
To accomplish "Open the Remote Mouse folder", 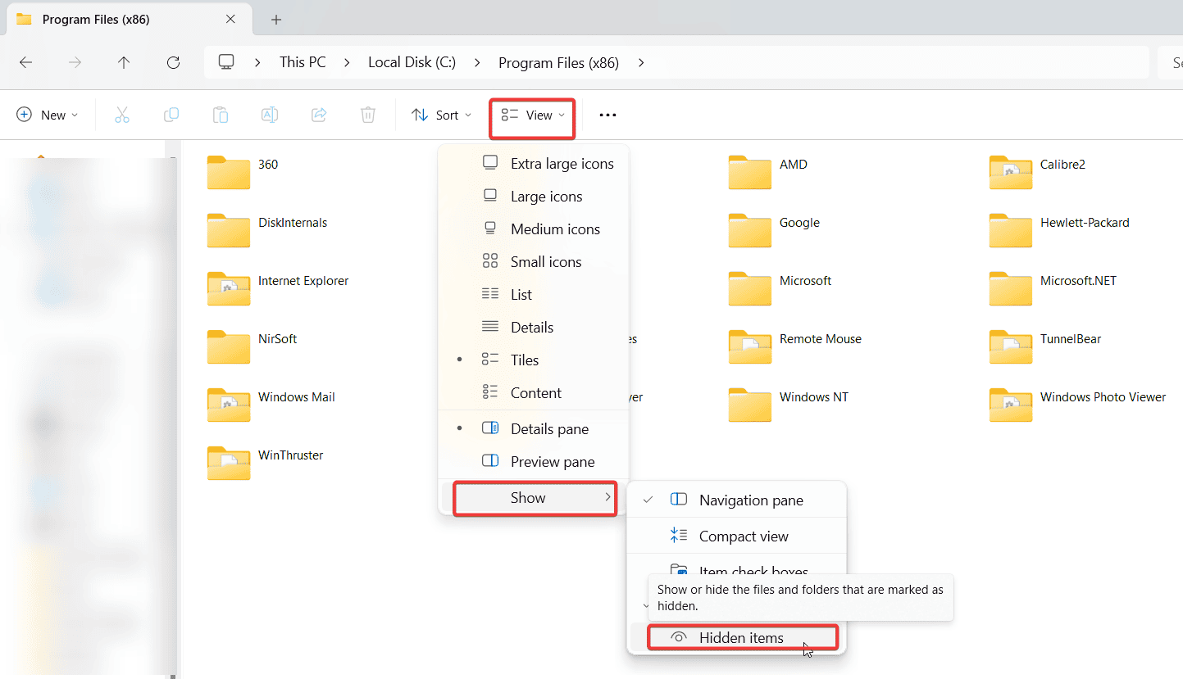I will click(x=795, y=346).
